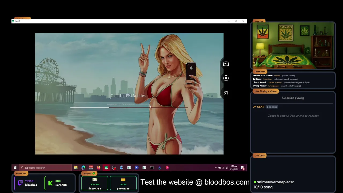Open the black terminal window taskbar icon

click(x=152, y=168)
